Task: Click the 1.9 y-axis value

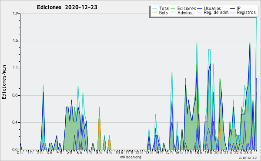Action: pos(15,13)
